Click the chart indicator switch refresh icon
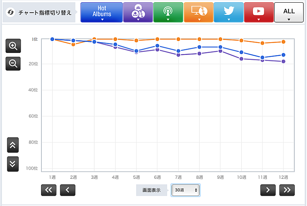Screen dimensions: 307x206 (11, 13)
